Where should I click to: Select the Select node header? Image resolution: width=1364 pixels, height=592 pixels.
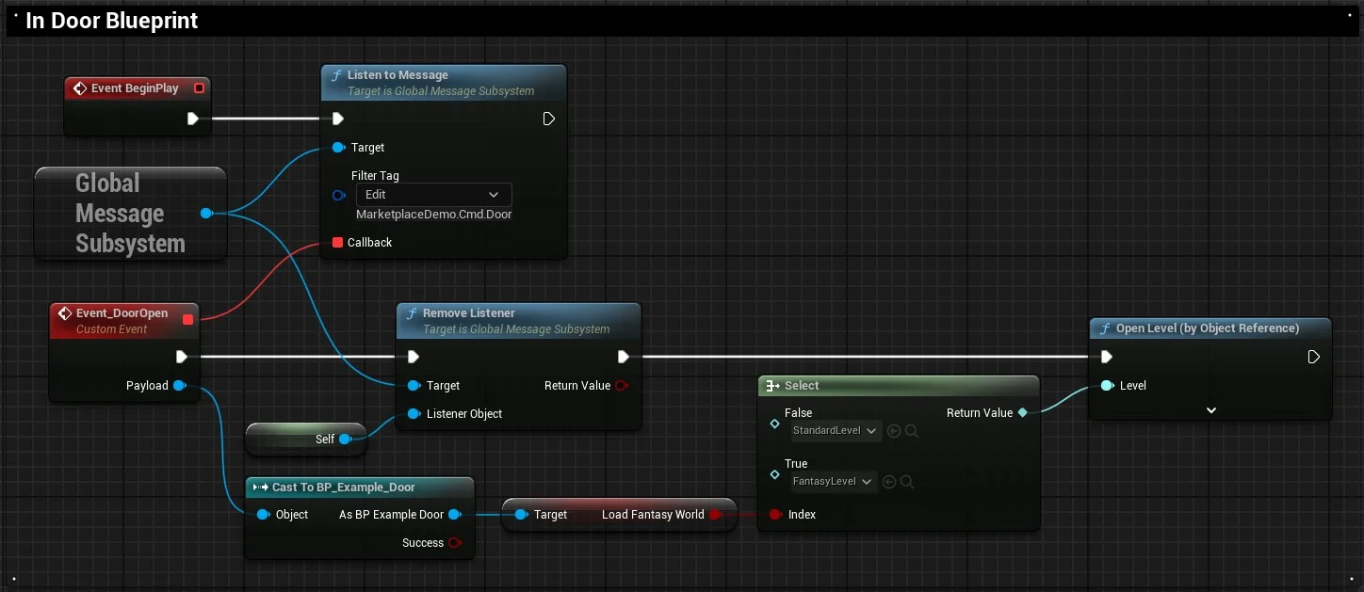click(x=899, y=386)
